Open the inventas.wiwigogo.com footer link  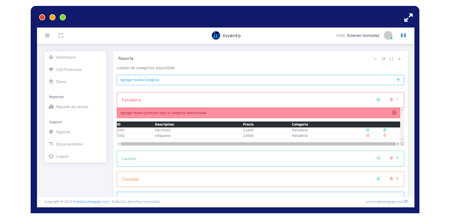pos(91,202)
